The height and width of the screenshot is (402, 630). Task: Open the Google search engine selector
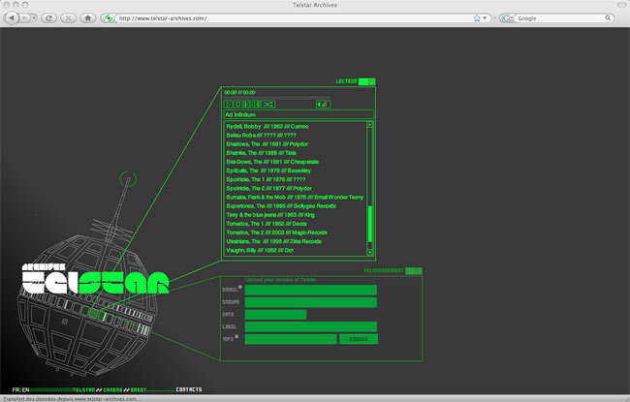click(x=507, y=18)
